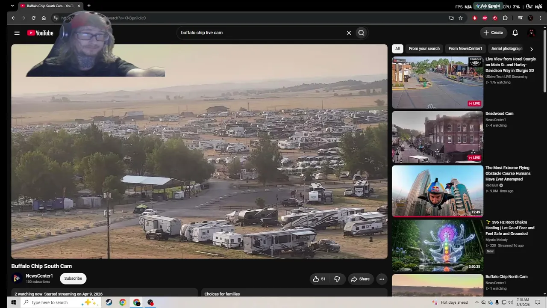The width and height of the screenshot is (547, 308).
Task: Open the 396 Hz Root Chakra thumbnail
Action: pyautogui.click(x=438, y=246)
